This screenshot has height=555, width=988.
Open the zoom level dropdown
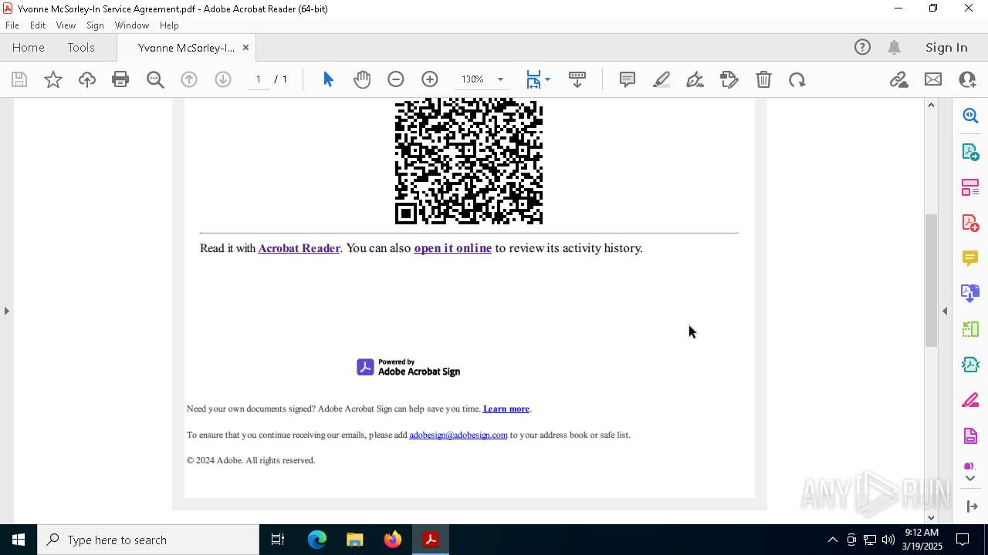500,79
